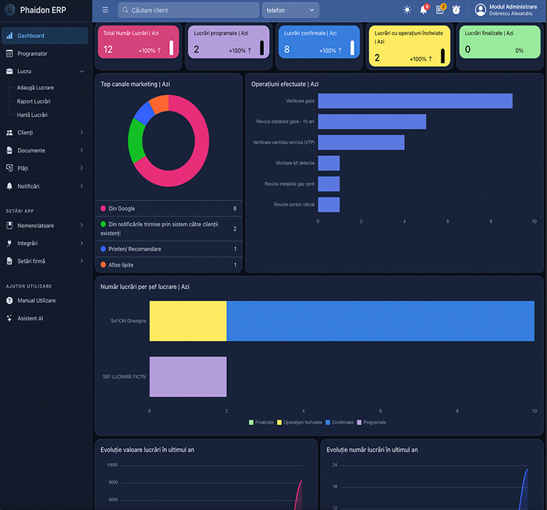Screen dimensions: 547x510
Task: Click the green donut chart segment
Action: [x=136, y=141]
